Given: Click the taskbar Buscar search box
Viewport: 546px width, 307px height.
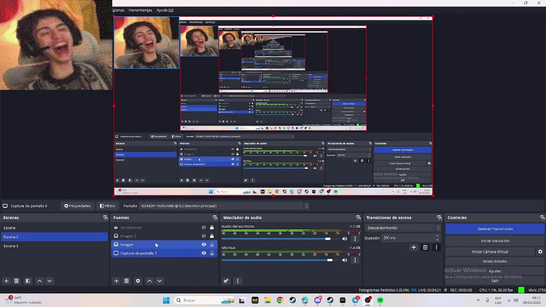Looking at the screenshot, I should click(x=205, y=300).
